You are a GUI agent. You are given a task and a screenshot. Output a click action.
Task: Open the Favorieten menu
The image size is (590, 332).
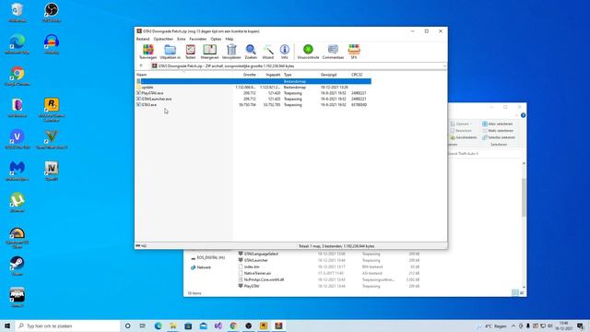pos(197,39)
